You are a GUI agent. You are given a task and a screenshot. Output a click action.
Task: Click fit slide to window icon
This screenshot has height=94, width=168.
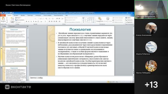[133, 82]
